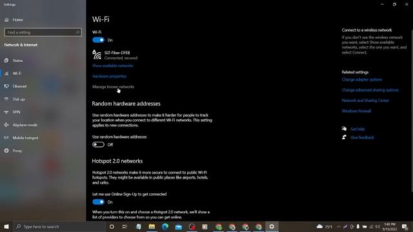Click the Get help link

(x=358, y=129)
